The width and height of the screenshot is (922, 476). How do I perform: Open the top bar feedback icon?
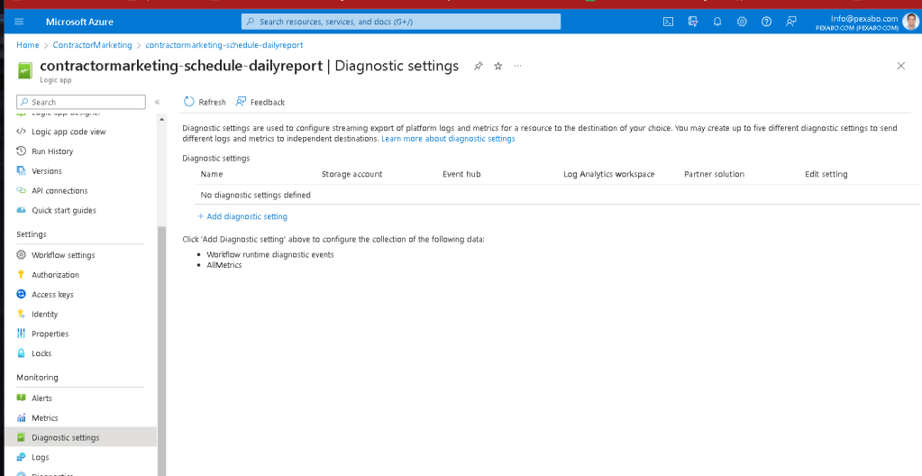(791, 22)
